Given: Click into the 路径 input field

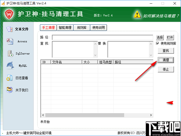Looking at the screenshot, I should coord(102,37).
